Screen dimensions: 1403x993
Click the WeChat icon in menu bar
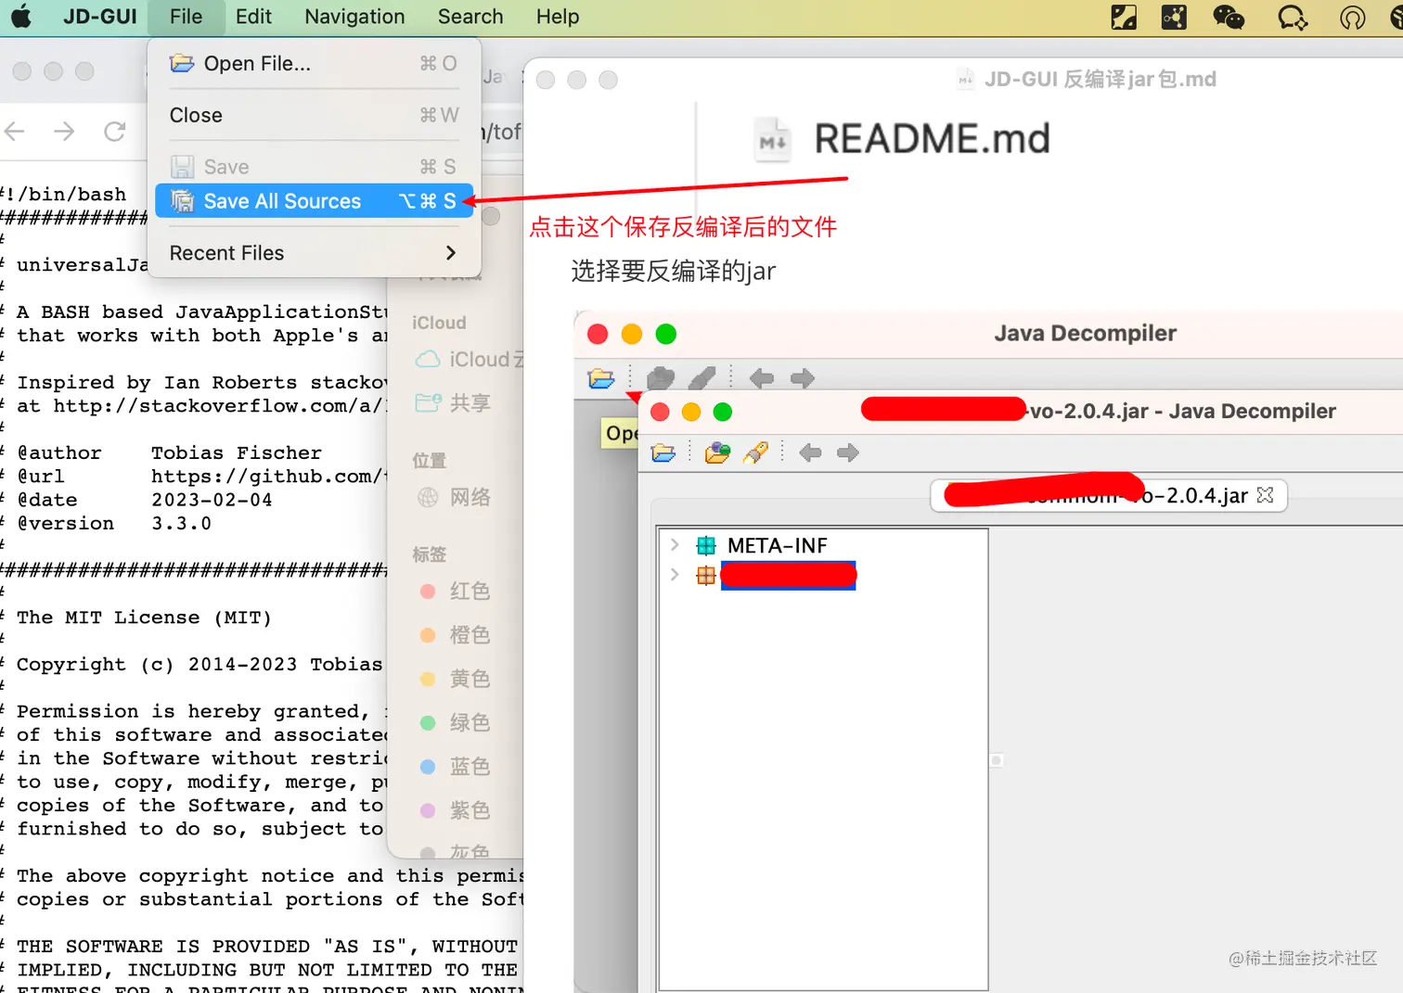click(x=1229, y=17)
